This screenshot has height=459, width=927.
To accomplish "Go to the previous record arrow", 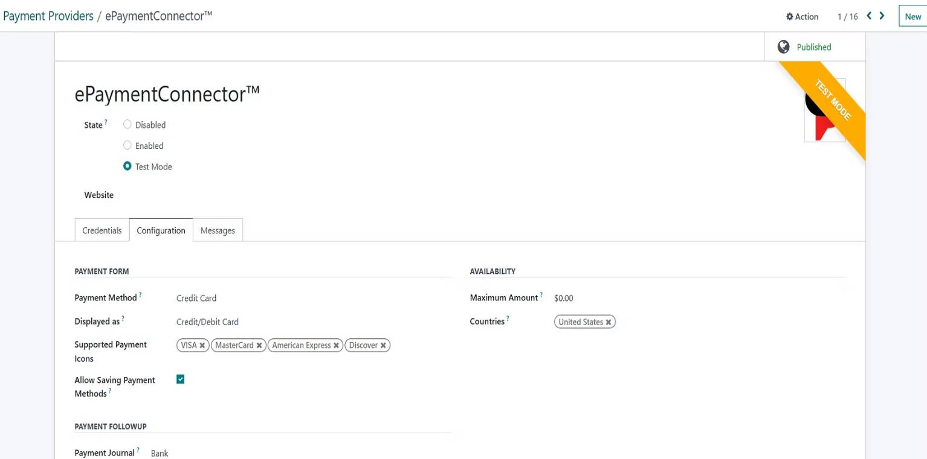I will [869, 16].
